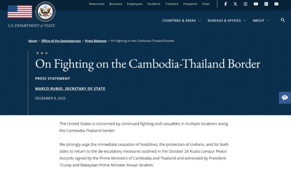
Task: Open the Travelers top menu item
Action: tap(172, 4)
